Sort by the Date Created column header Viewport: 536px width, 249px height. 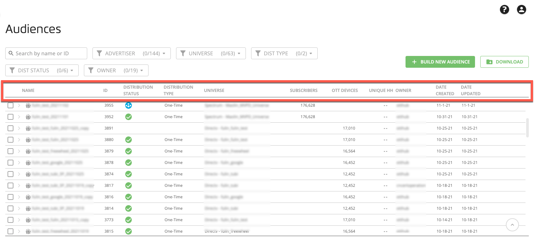(445, 90)
